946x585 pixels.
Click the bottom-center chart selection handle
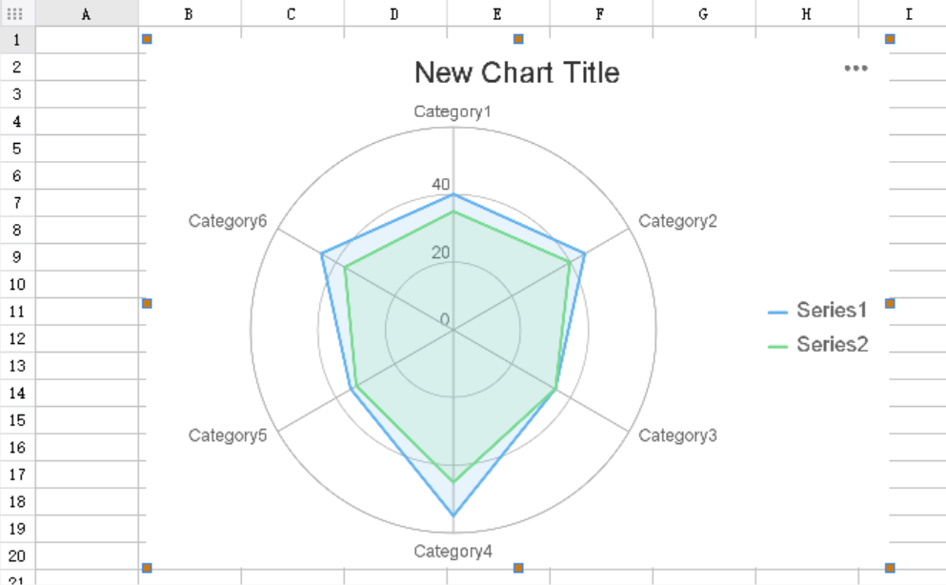[517, 567]
